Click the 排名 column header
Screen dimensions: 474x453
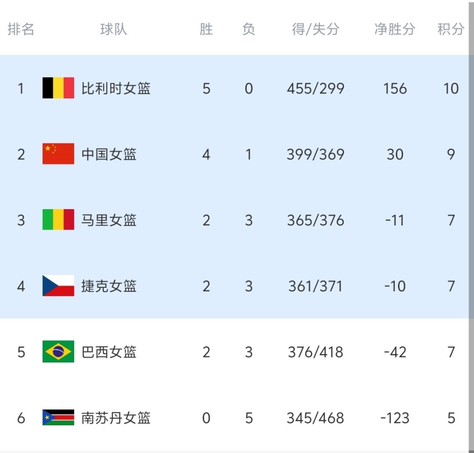click(21, 29)
